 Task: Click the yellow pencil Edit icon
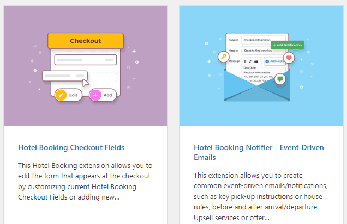tap(61, 95)
